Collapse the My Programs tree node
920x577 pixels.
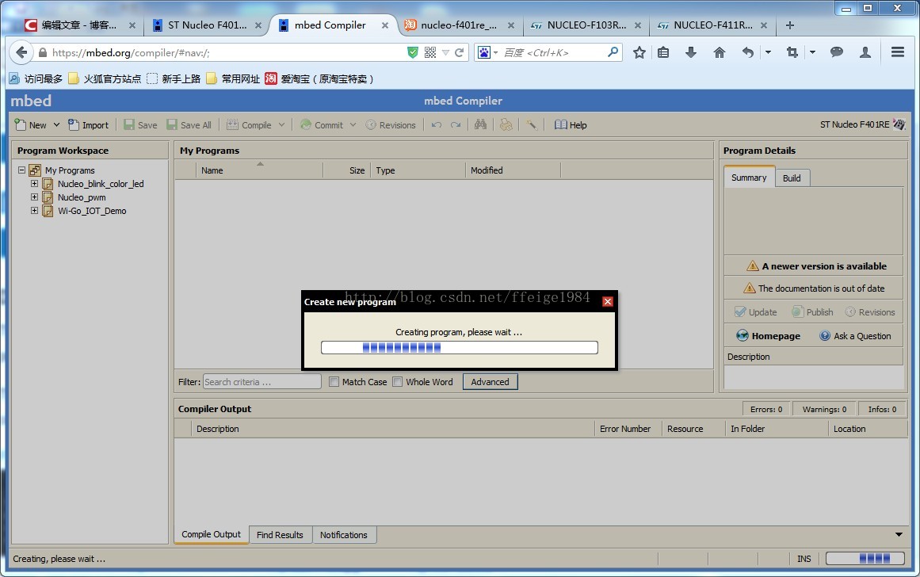pyautogui.click(x=21, y=170)
